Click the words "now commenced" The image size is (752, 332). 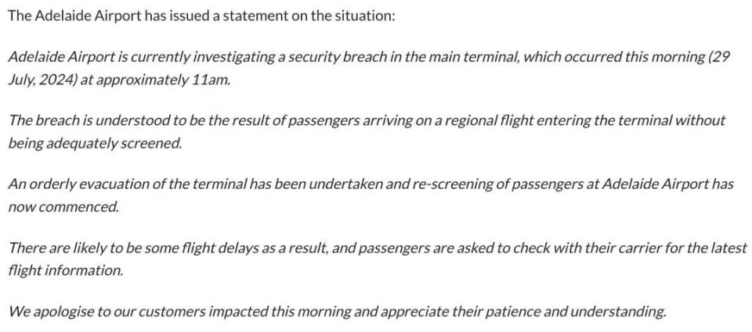(x=63, y=207)
